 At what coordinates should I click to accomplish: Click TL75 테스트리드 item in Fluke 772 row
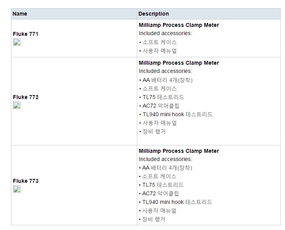pyautogui.click(x=163, y=97)
